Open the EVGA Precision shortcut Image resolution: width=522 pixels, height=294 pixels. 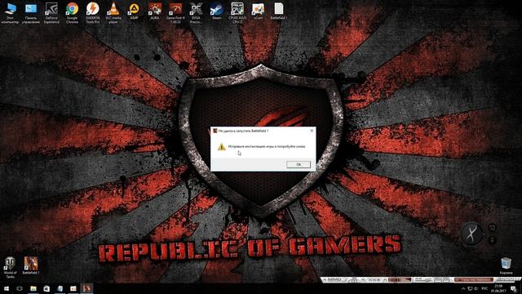[196, 13]
